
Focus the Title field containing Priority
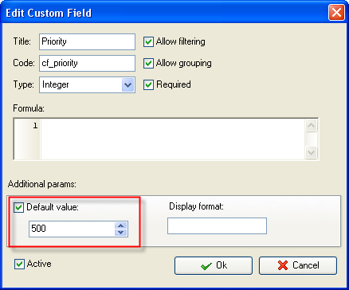coord(87,41)
